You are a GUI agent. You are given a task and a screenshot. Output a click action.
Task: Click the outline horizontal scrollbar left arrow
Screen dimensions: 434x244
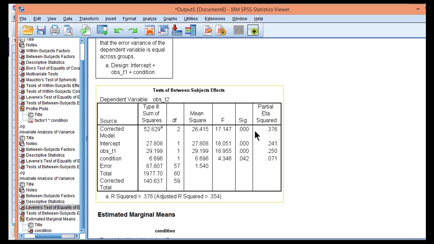pos(22,236)
